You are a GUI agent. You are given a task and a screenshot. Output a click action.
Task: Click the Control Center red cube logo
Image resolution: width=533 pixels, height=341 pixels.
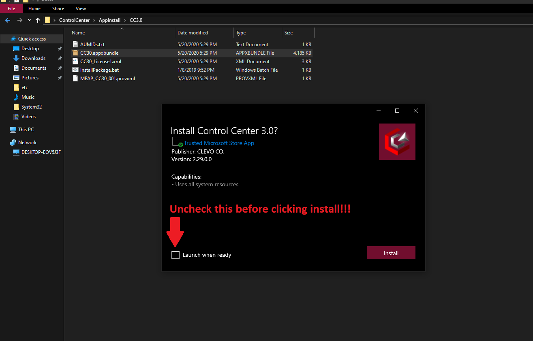(x=397, y=142)
